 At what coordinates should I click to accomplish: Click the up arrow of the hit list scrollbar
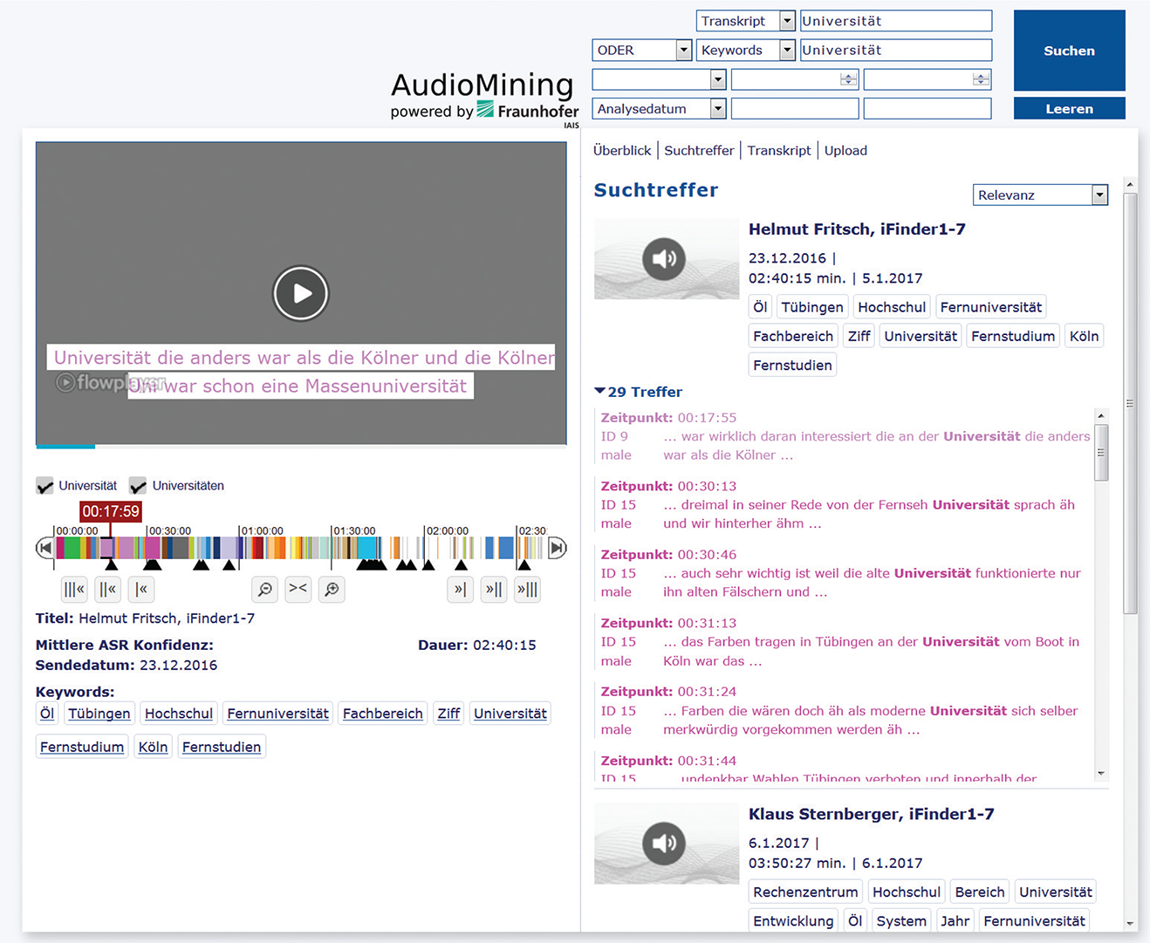[x=1101, y=416]
